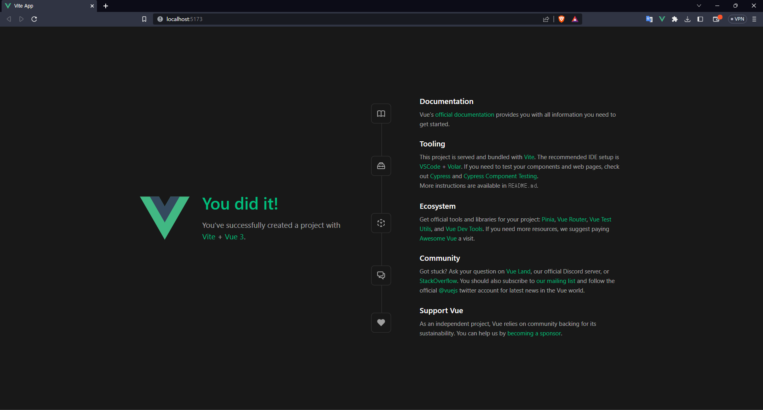Open the @vuejs twitter link
Image resolution: width=763 pixels, height=410 pixels.
(448, 291)
